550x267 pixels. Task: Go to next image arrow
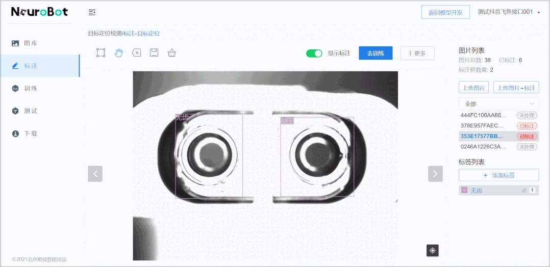[435, 174]
